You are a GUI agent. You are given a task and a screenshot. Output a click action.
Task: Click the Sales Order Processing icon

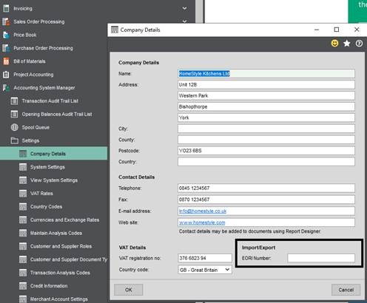(6, 21)
